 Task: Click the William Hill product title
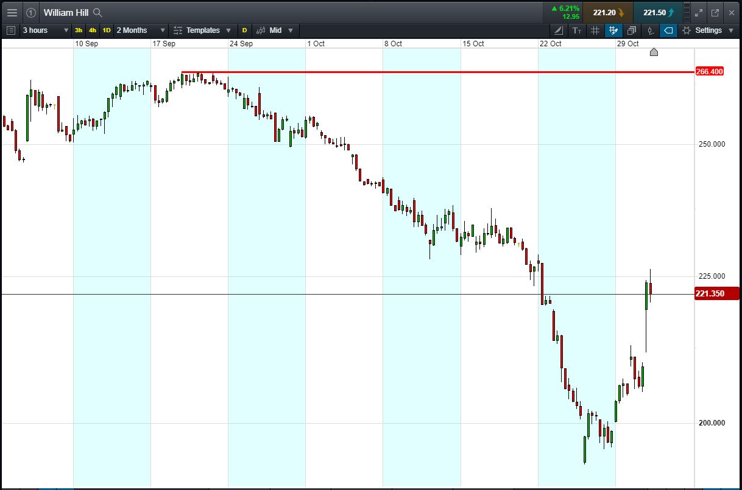[66, 12]
